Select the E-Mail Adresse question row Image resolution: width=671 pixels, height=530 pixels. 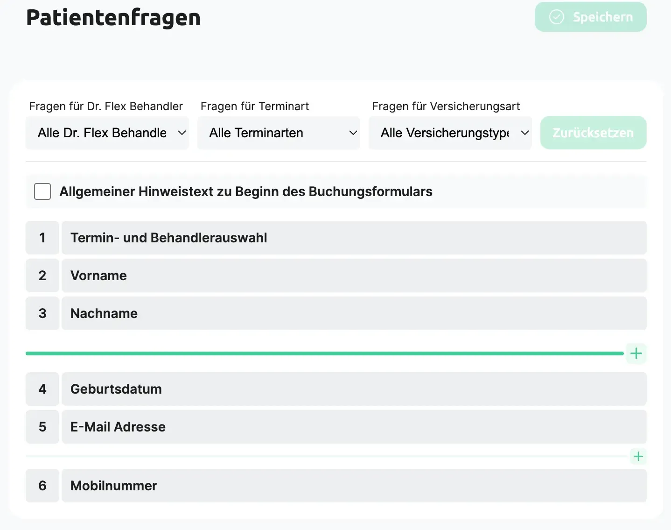(354, 427)
